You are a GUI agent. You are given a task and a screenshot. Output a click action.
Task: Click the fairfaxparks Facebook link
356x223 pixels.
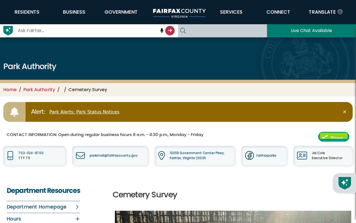pos(266,156)
